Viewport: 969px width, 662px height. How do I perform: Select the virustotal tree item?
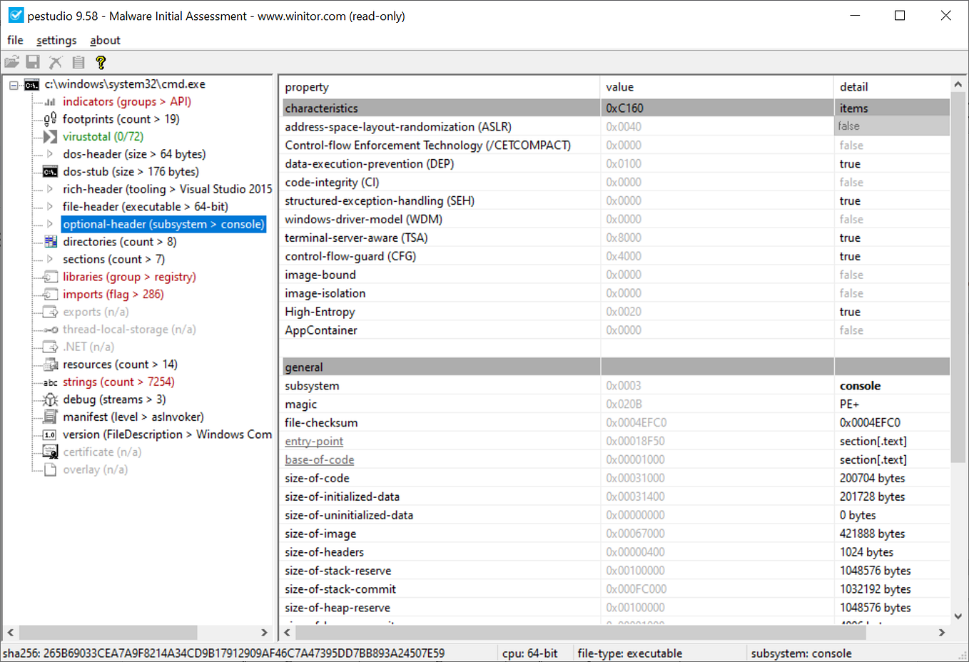pyautogui.click(x=103, y=136)
